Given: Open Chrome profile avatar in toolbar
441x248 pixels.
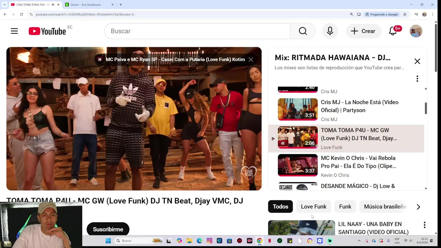Looking at the screenshot, I should (424, 14).
